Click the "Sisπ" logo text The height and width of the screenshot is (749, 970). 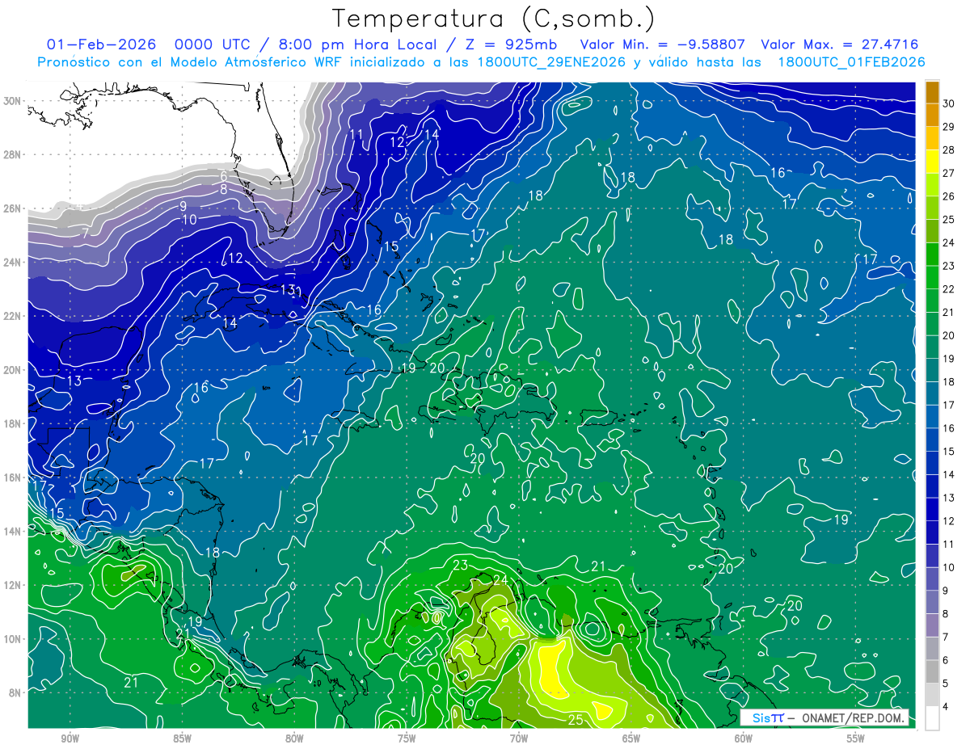pos(768,717)
